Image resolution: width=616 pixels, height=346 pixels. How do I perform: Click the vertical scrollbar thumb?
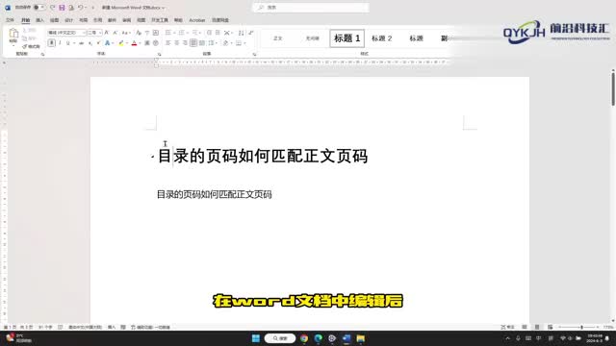click(613, 89)
